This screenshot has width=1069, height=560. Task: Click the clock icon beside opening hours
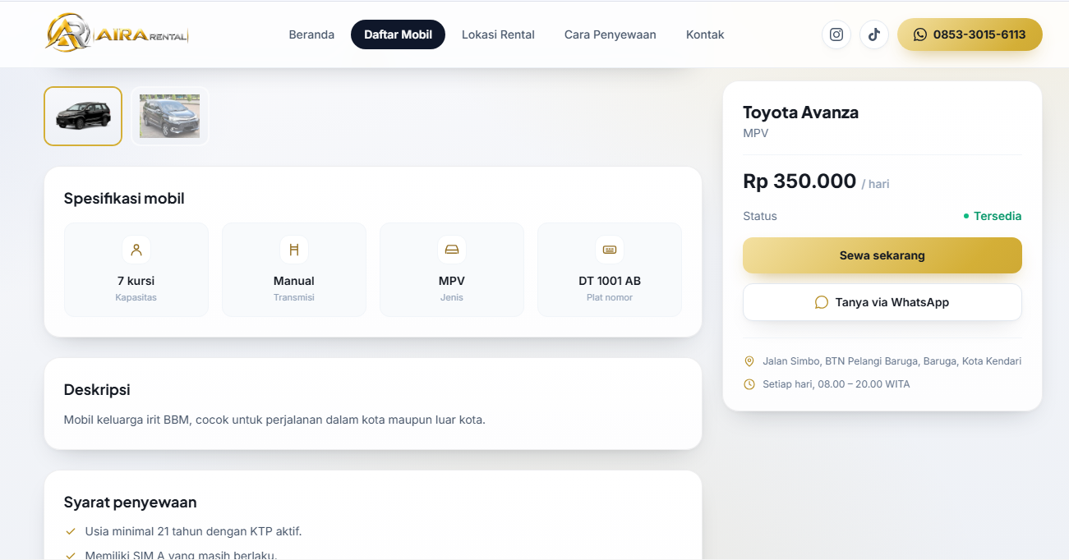pyautogui.click(x=749, y=384)
